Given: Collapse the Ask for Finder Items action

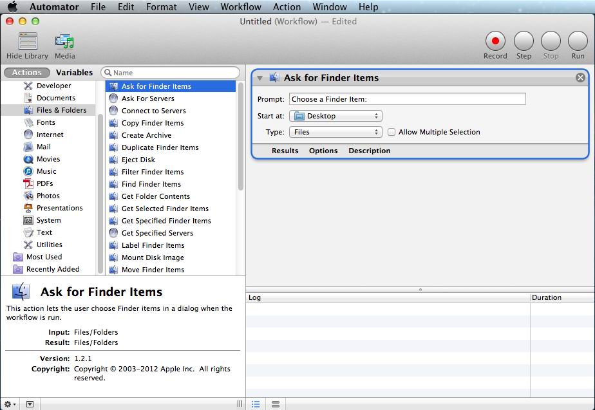Looking at the screenshot, I should (x=260, y=78).
